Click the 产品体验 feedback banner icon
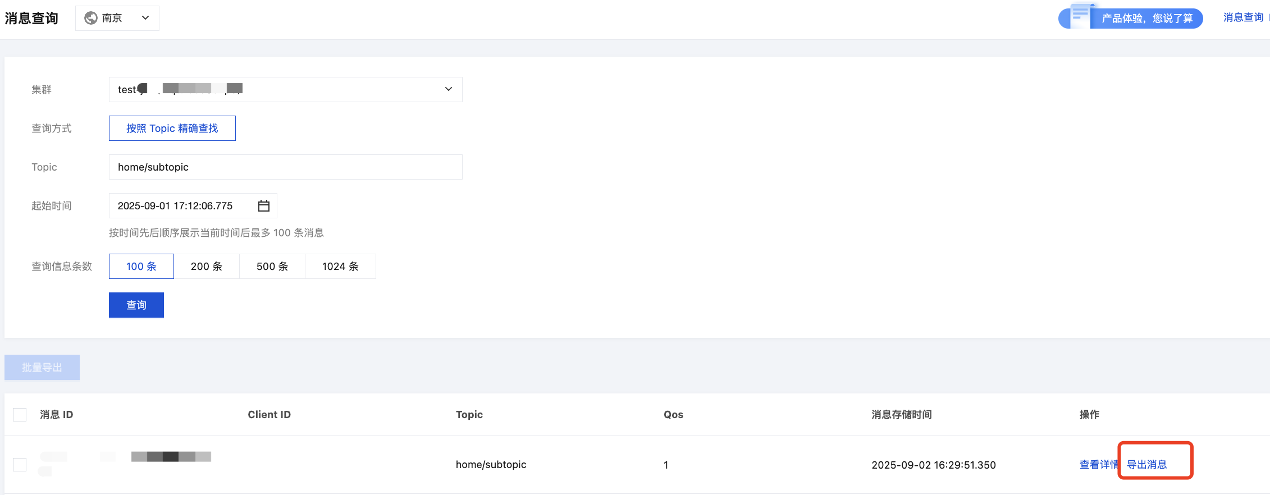The image size is (1270, 495). pos(1080,17)
